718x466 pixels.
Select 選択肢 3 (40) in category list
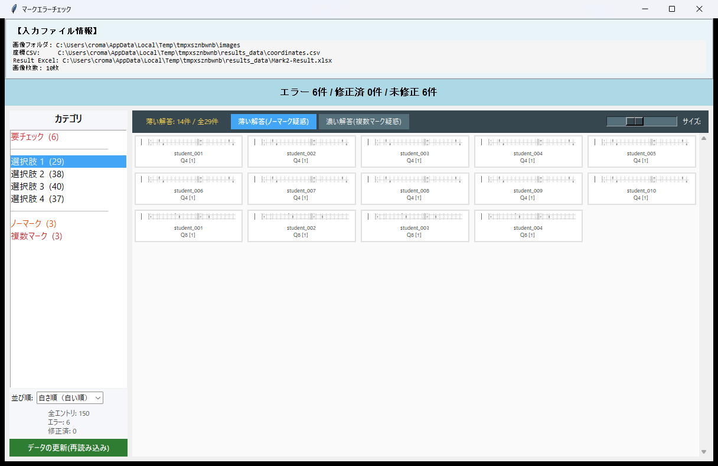[37, 187]
